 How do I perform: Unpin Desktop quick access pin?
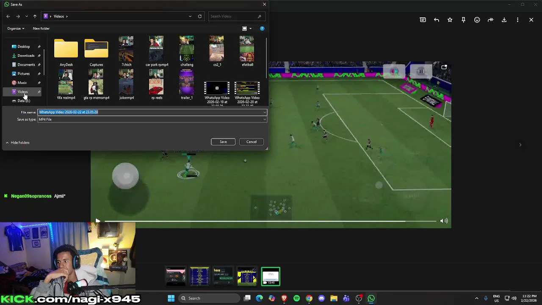pyautogui.click(x=39, y=47)
